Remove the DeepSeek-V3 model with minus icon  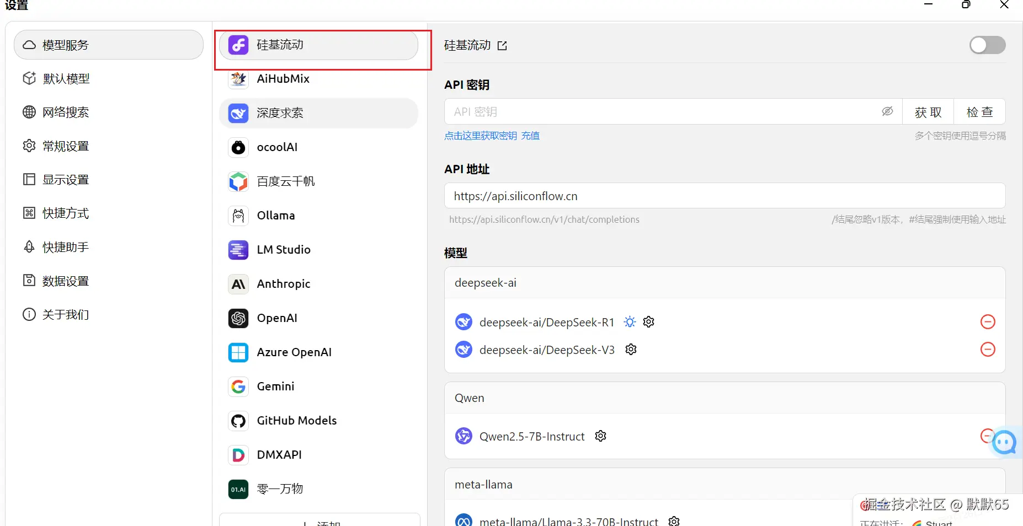coord(988,349)
